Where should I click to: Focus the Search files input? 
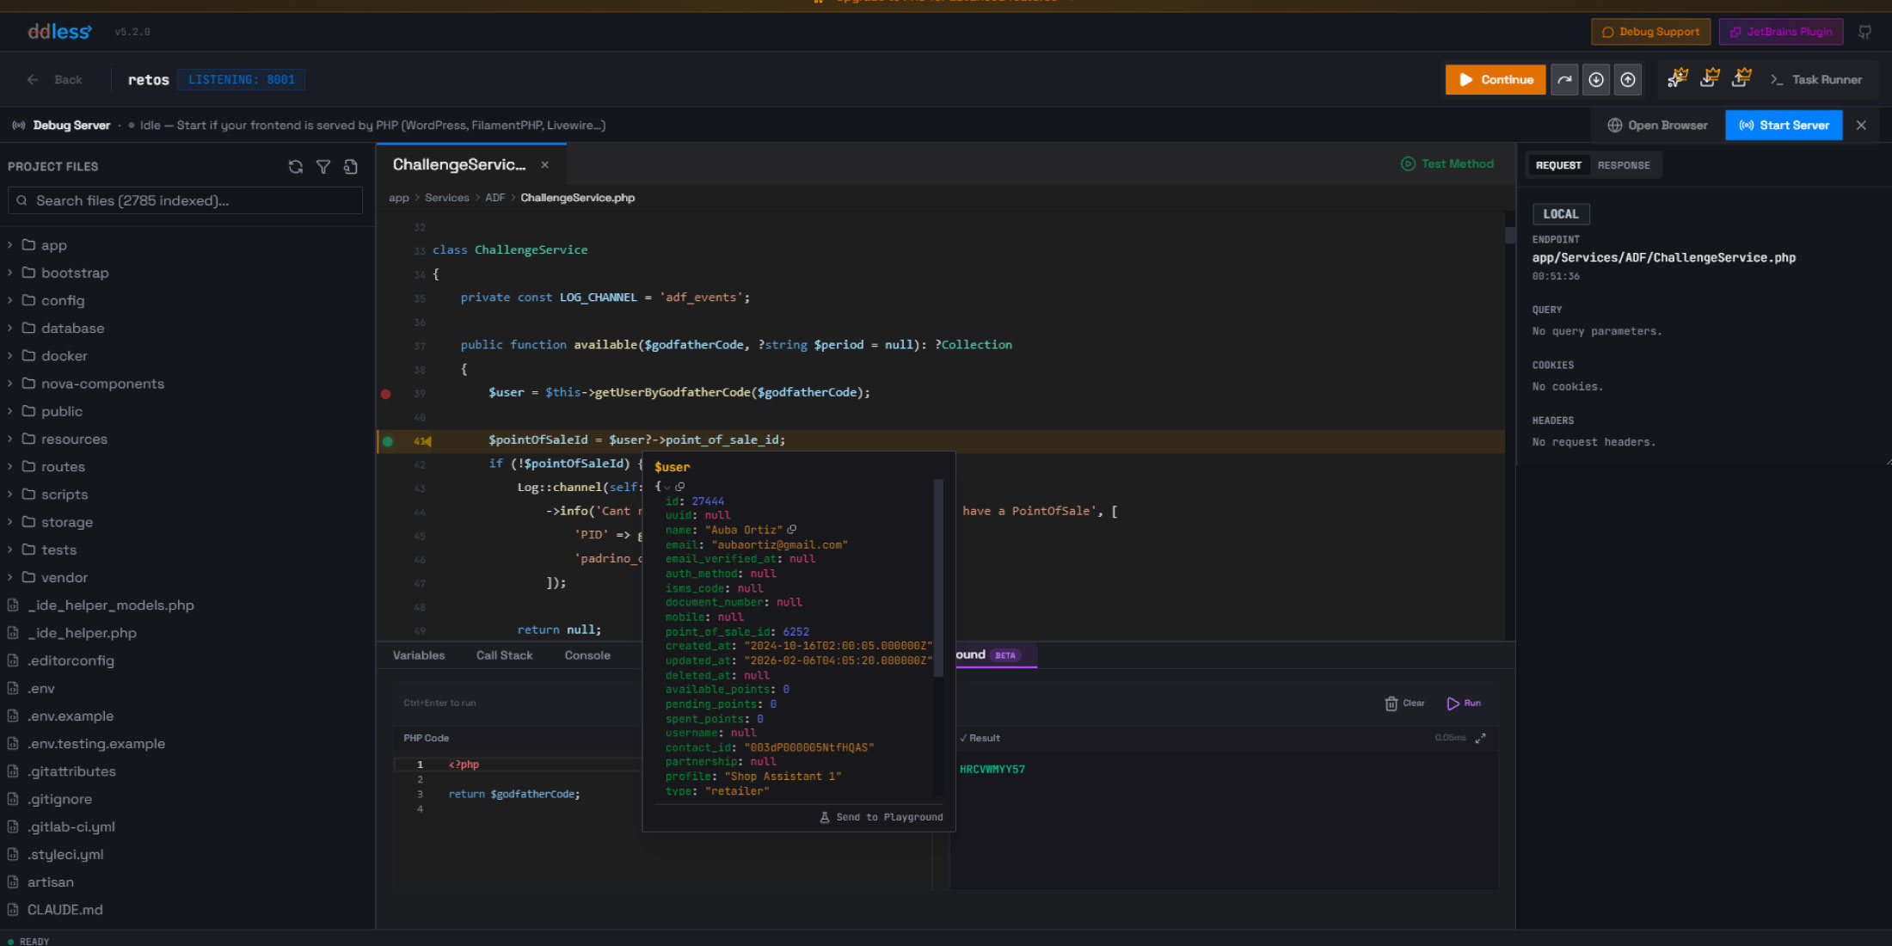(x=185, y=200)
